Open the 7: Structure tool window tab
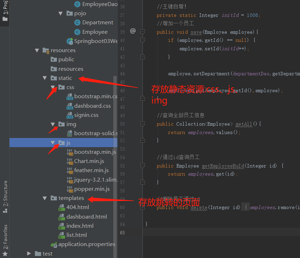 (x=5, y=197)
